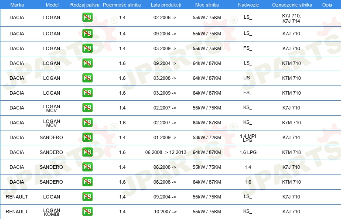The image size is (341, 219).
Task: Select 'LOGAN MCV' model cell in the 1.4 row
Action: point(51,108)
